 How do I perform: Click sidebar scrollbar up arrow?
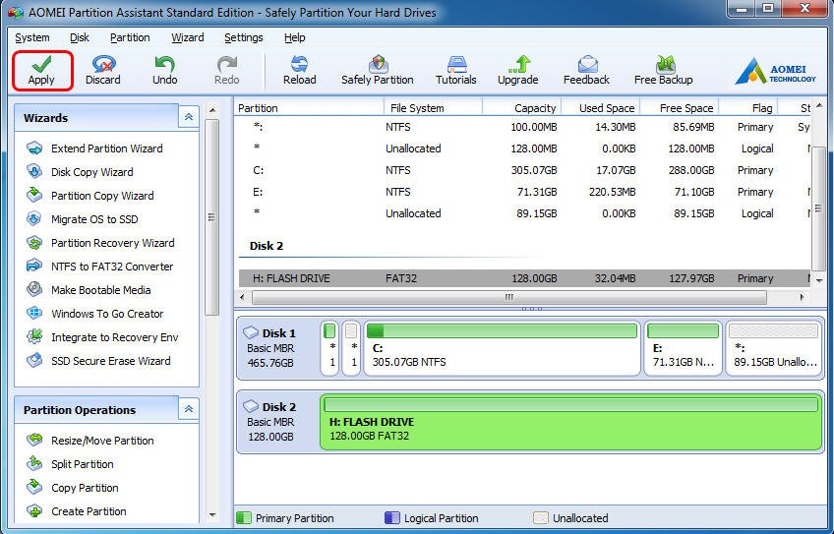[x=212, y=110]
